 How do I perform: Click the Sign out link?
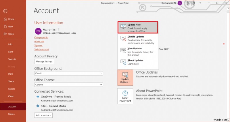pyautogui.click(x=38, y=45)
